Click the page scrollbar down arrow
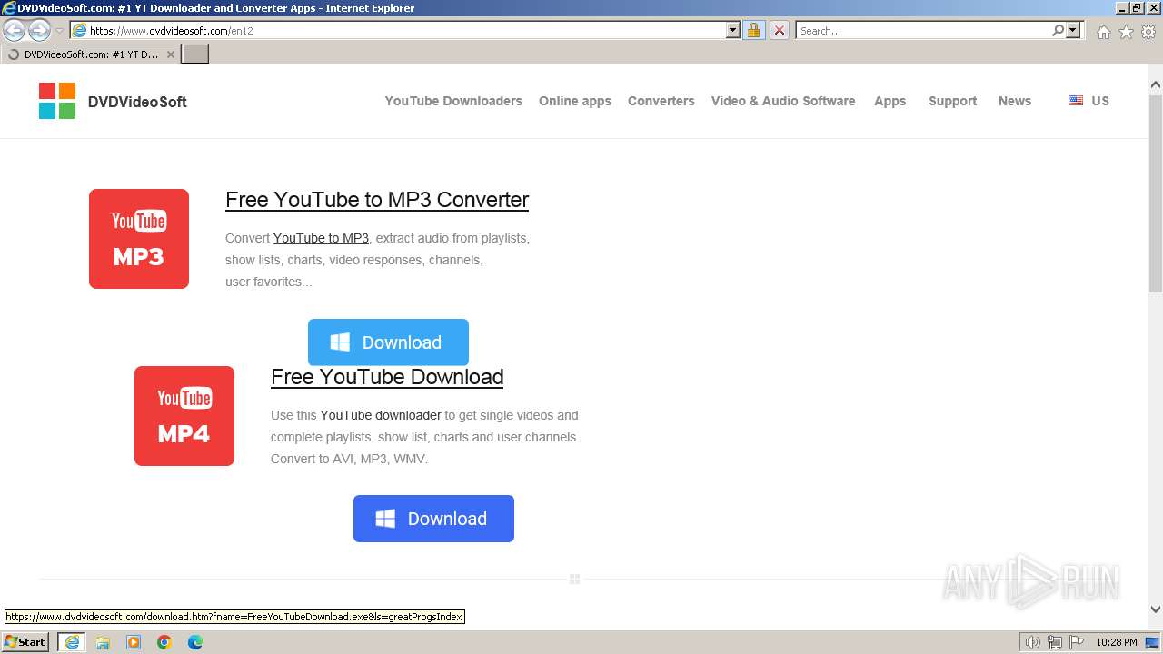Viewport: 1163px width, 654px height. (x=1156, y=609)
